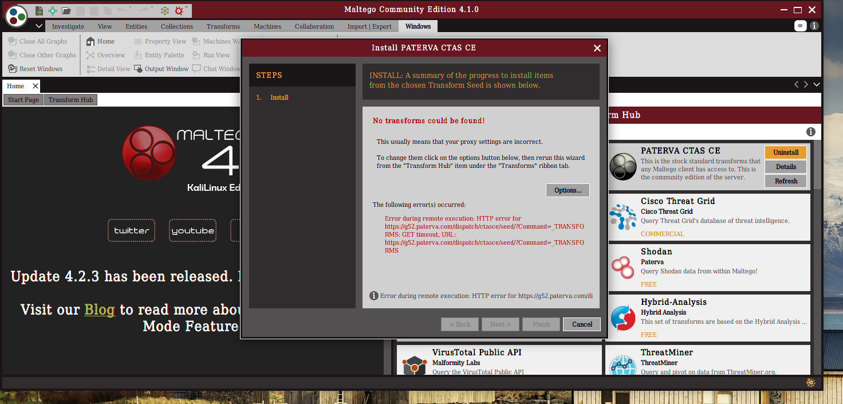Open the Blog link on Start Page
The height and width of the screenshot is (404, 843).
coord(100,310)
